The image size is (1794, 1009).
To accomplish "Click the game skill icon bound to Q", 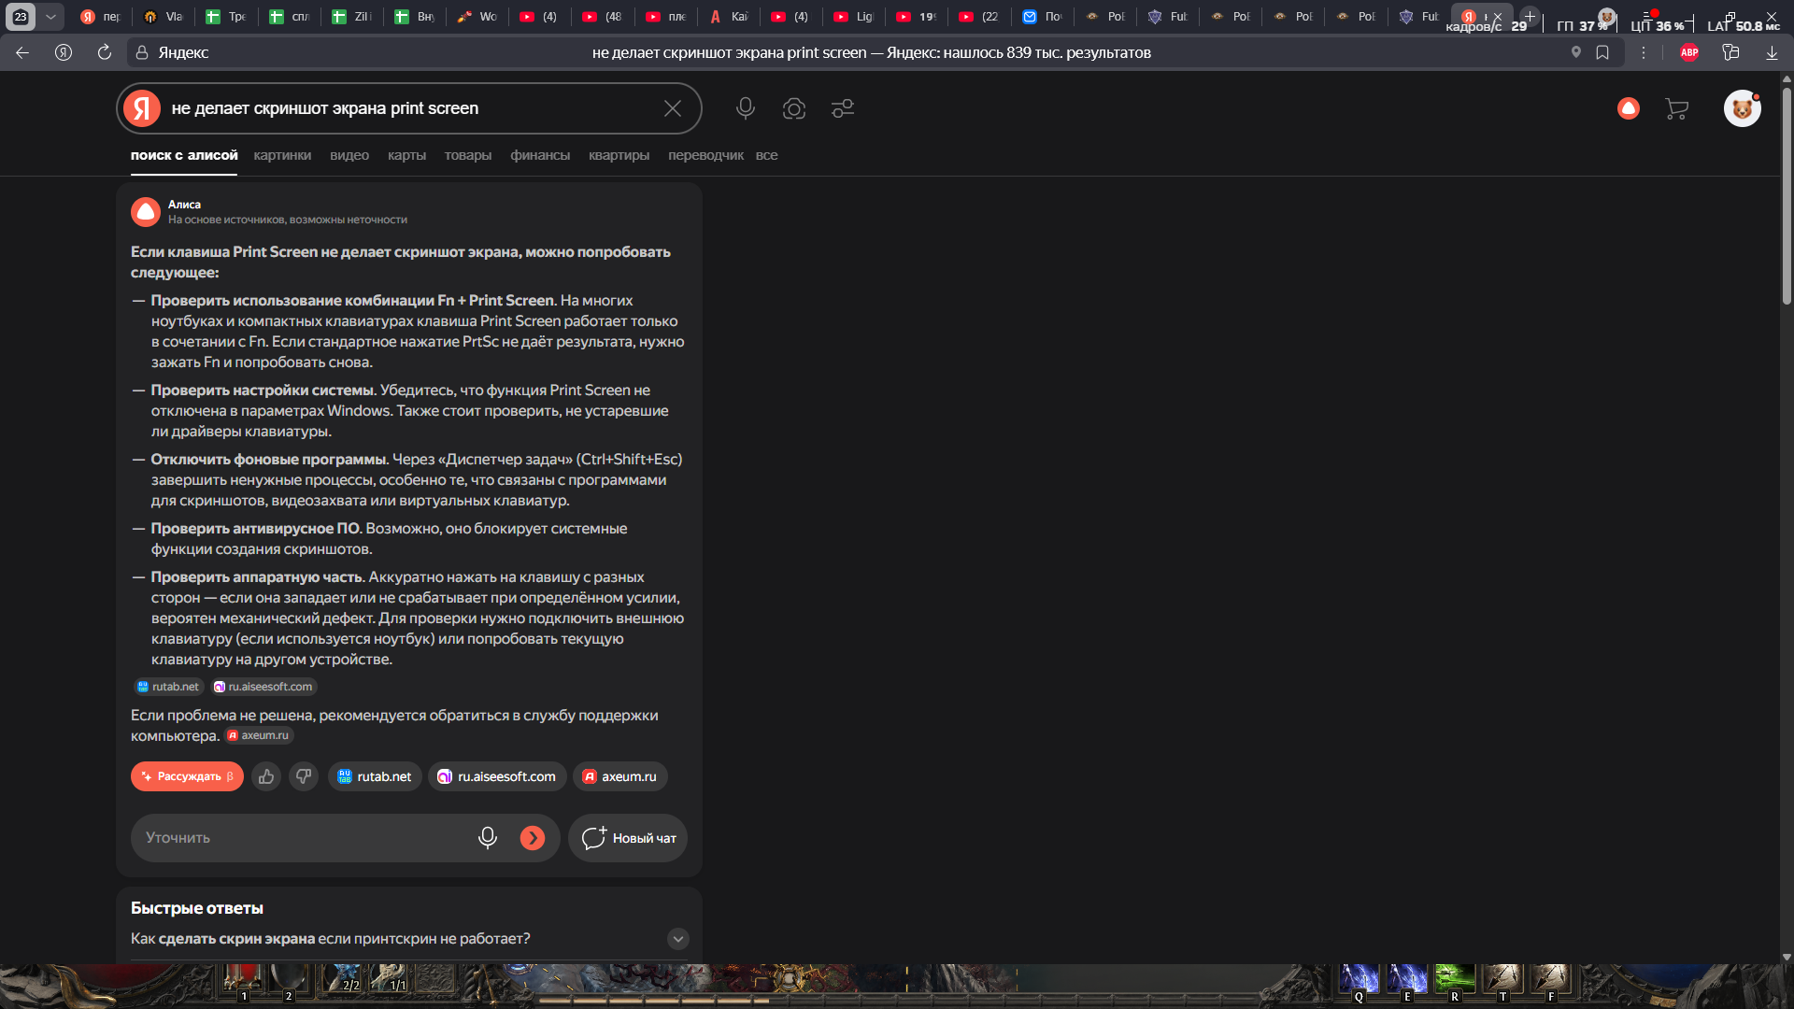I will point(1359,980).
